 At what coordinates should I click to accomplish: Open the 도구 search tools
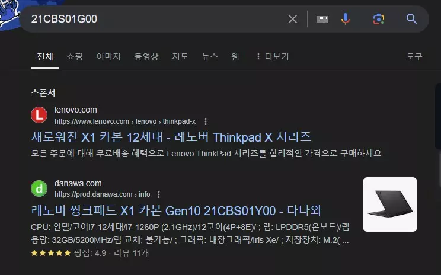pos(414,57)
